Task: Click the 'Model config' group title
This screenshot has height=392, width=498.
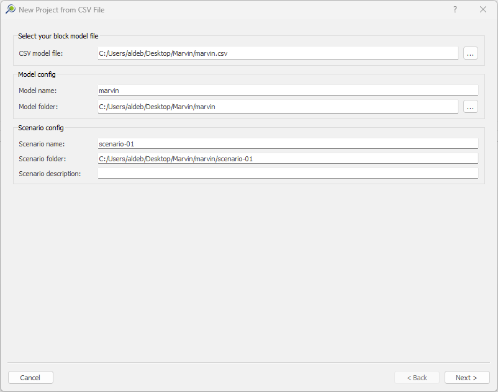Action: point(37,75)
